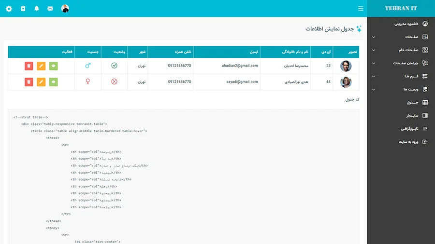
Task: Open the تایپوگرافی sidebar item
Action: point(409,129)
